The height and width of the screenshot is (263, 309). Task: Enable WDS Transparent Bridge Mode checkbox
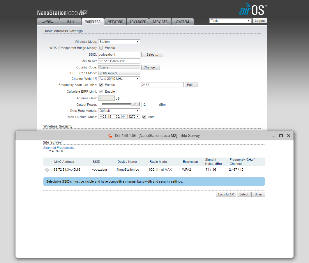coord(101,48)
